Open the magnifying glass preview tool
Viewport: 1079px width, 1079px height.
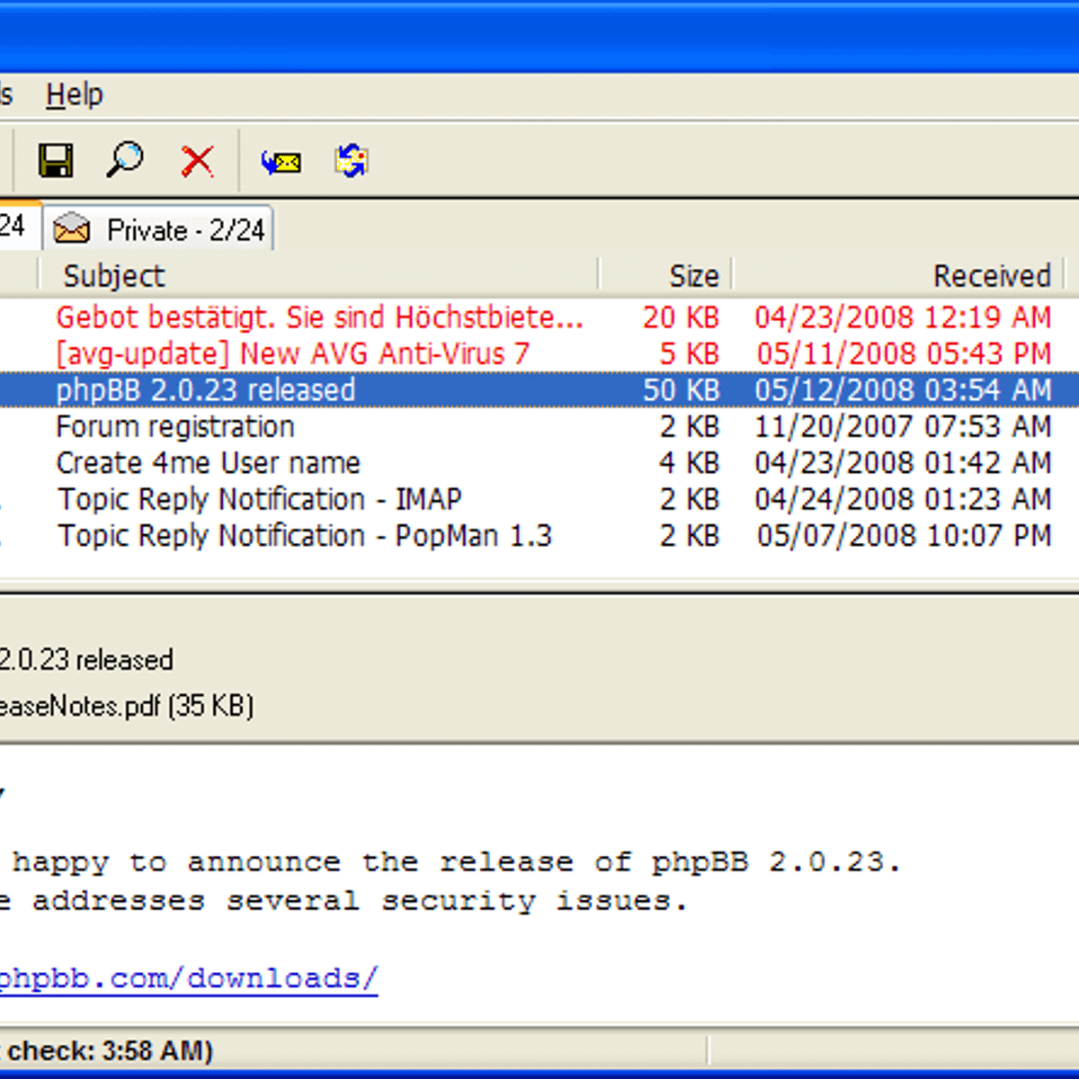125,161
